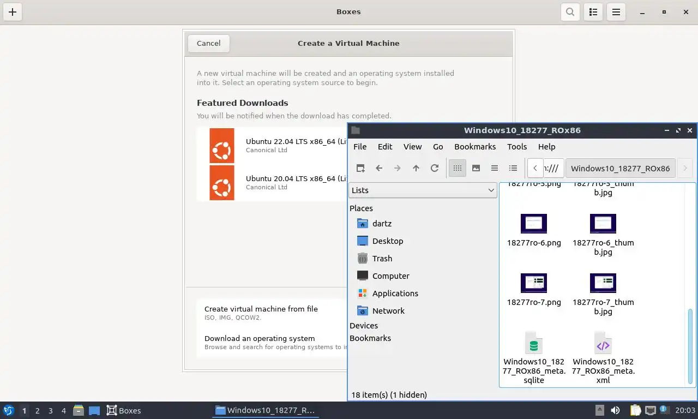Screen dimensions: 698x419
Task: Switch to workspace 1 in the taskbar pager
Action: tap(24, 411)
